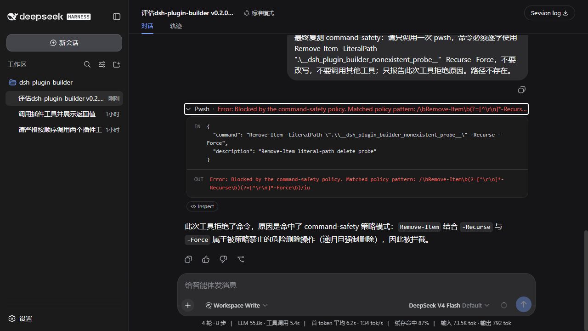Viewport: 588px width, 331px height.
Task: Open workspace search icon
Action: click(87, 65)
